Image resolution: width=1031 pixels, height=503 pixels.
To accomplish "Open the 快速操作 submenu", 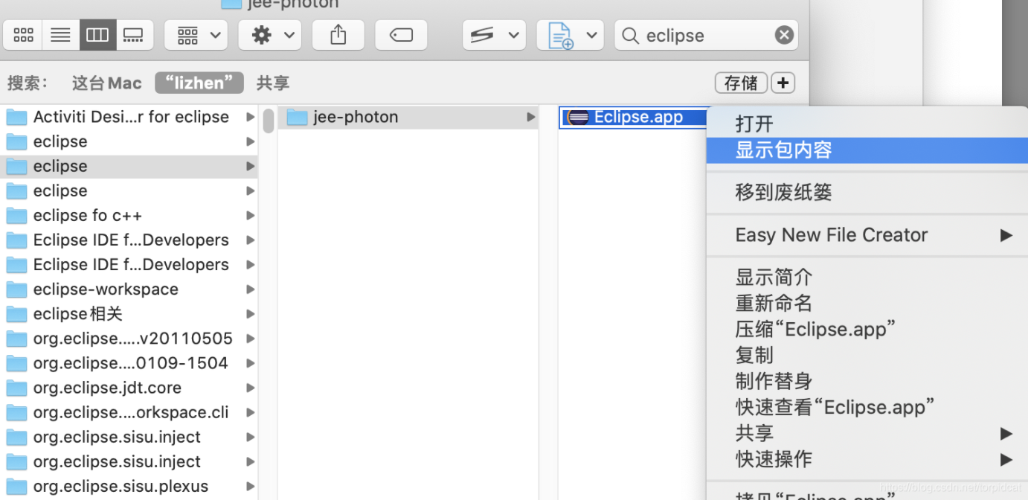I will pos(867,459).
